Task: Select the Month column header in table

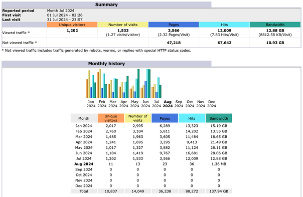Action: 84,118
